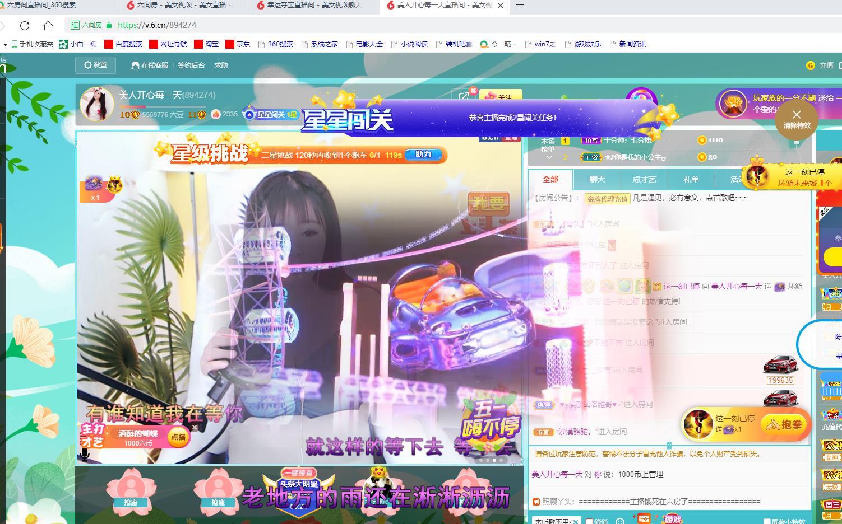842x524 pixels.
Task: Open the 360搜索 bookmark folder
Action: click(276, 44)
